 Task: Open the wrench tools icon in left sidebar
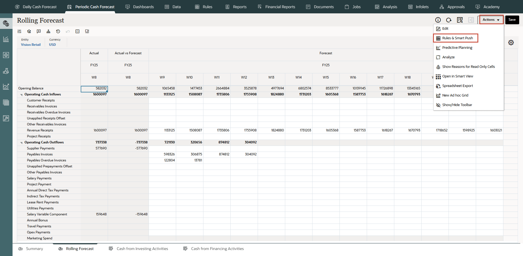tap(6, 118)
